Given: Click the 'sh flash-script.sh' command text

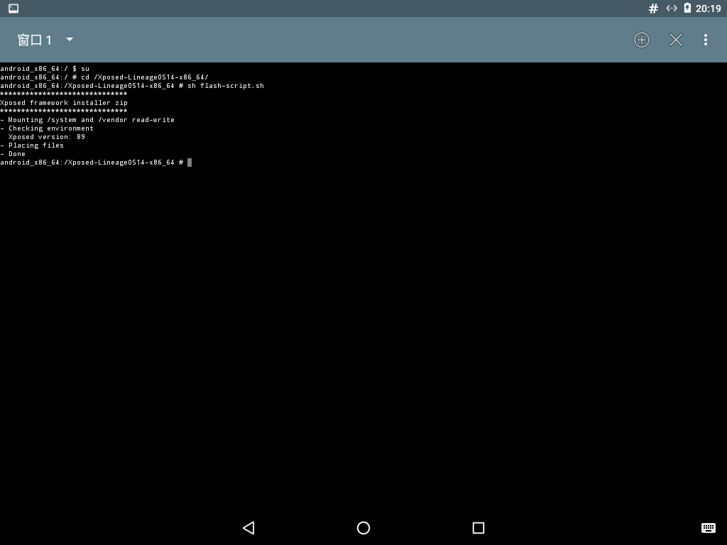Looking at the screenshot, I should 225,86.
